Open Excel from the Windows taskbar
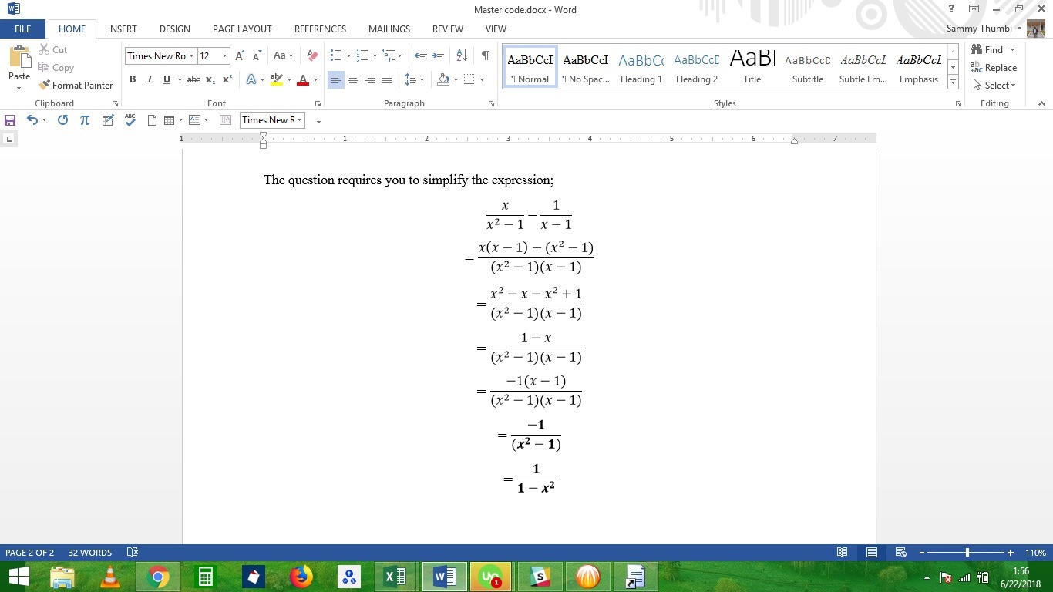This screenshot has width=1053, height=592. [395, 577]
